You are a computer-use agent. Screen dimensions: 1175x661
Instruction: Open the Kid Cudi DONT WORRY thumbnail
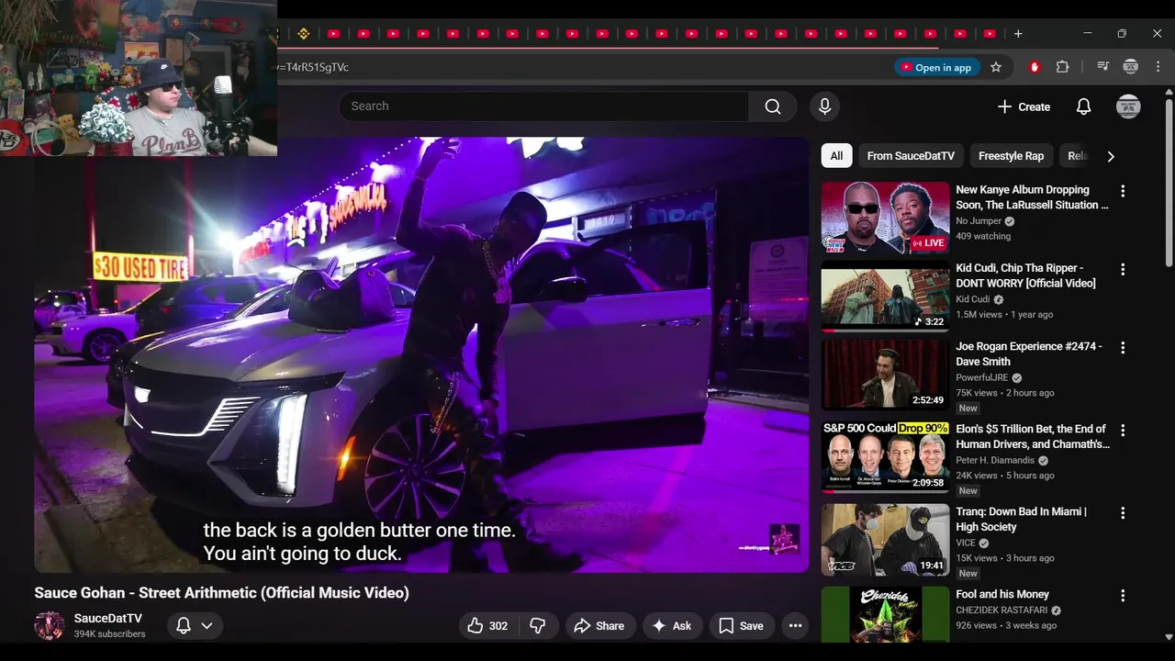[x=885, y=296]
